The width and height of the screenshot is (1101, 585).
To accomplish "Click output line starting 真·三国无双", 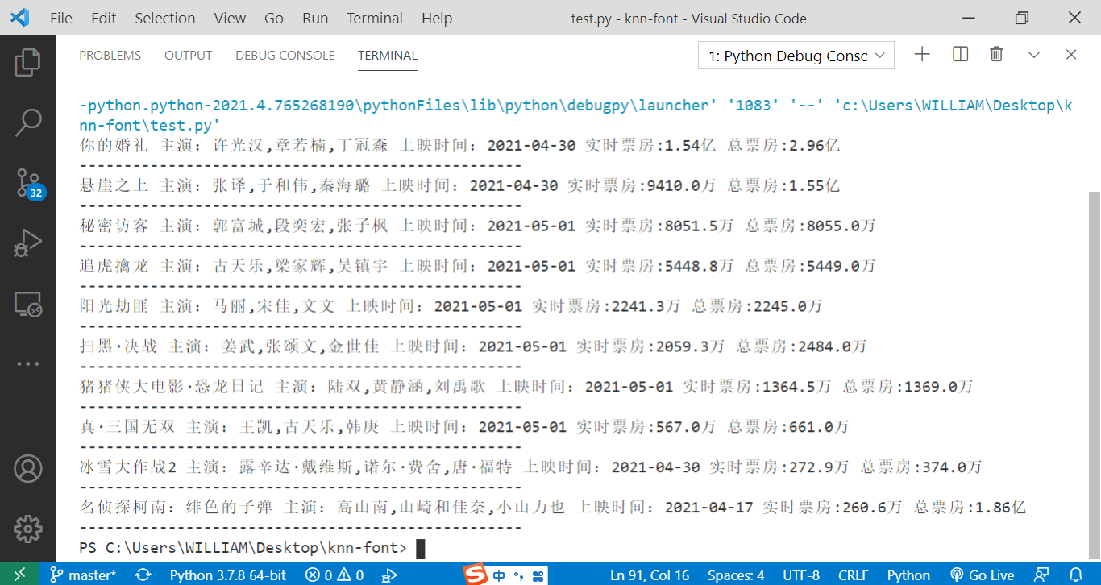I will [x=464, y=428].
